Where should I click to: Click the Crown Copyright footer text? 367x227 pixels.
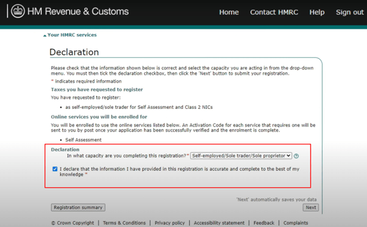click(73, 223)
